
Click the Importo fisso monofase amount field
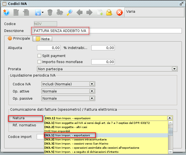click(103, 62)
